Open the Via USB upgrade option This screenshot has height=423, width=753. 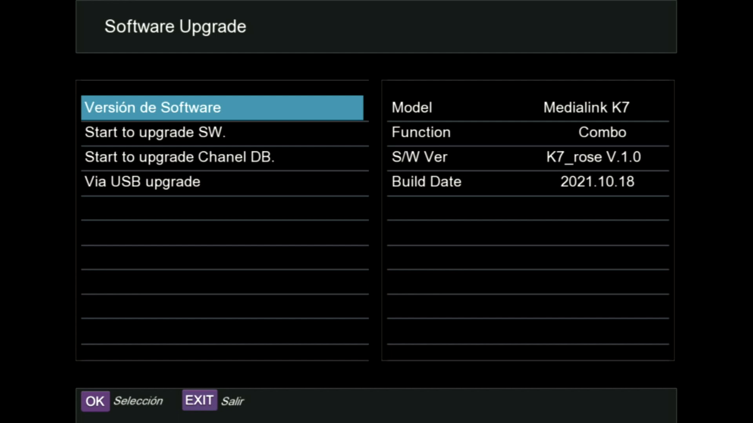click(142, 182)
